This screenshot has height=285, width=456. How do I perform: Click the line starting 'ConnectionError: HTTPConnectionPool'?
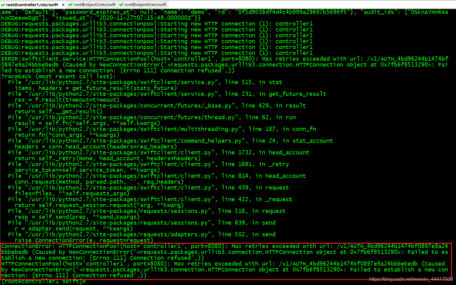pyautogui.click(x=225, y=246)
